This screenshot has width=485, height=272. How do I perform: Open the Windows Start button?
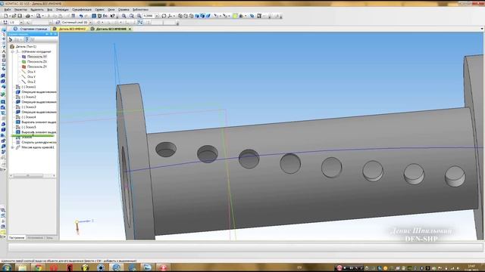[7, 267]
